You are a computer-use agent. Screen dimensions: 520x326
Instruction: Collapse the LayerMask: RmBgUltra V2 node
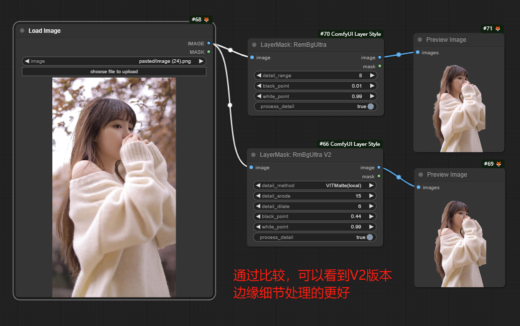(253, 155)
